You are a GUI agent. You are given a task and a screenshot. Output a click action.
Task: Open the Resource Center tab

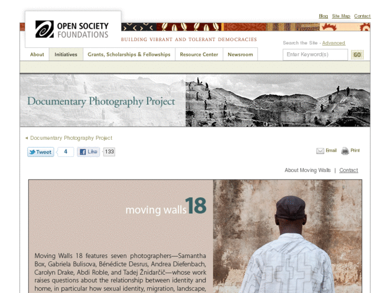coord(199,54)
